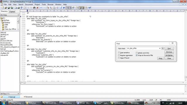Click the Close button in Find dialog

point(169,58)
